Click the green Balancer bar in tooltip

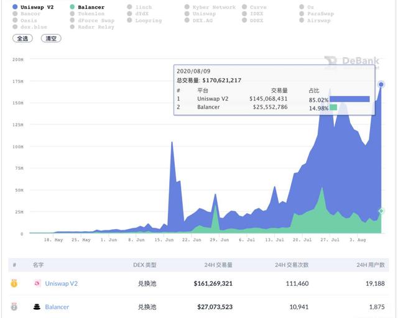(333, 107)
